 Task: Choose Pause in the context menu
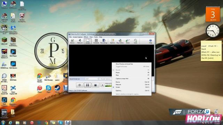coord(132,73)
